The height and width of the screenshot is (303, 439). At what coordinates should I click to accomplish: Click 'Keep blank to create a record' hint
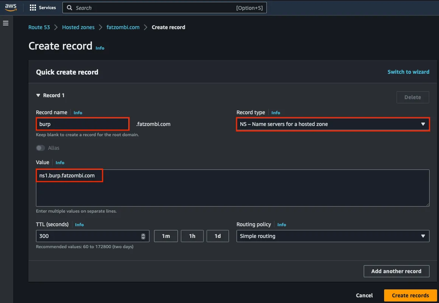[x=87, y=135]
